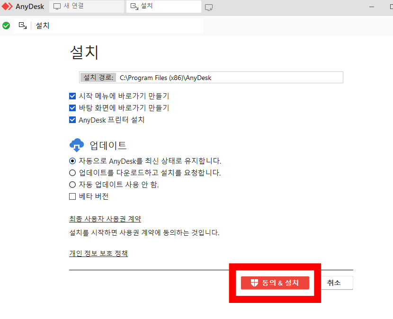Switch to the 새 연결 tab
The height and width of the screenshot is (319, 393).
pos(87,6)
